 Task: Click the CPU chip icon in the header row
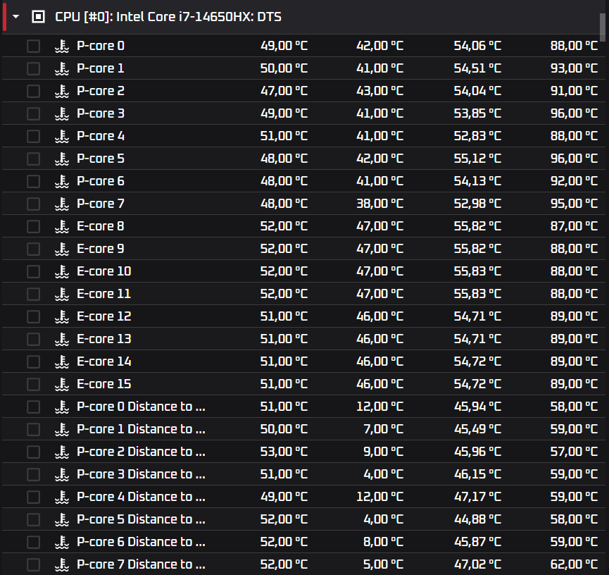(x=38, y=17)
